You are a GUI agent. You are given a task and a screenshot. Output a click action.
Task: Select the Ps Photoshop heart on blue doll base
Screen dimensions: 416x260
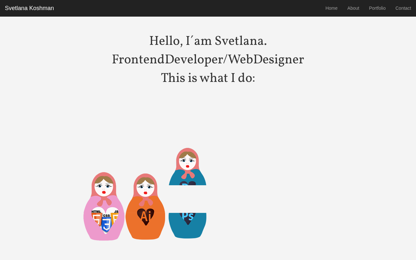[x=188, y=218]
